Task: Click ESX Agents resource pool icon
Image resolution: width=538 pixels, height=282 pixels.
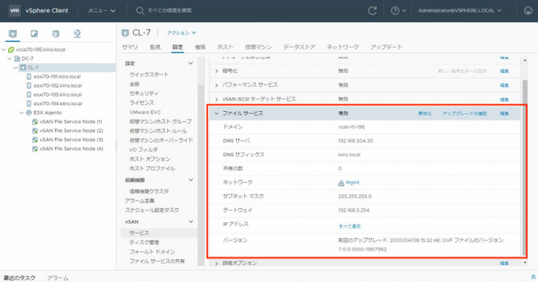Action: point(29,113)
